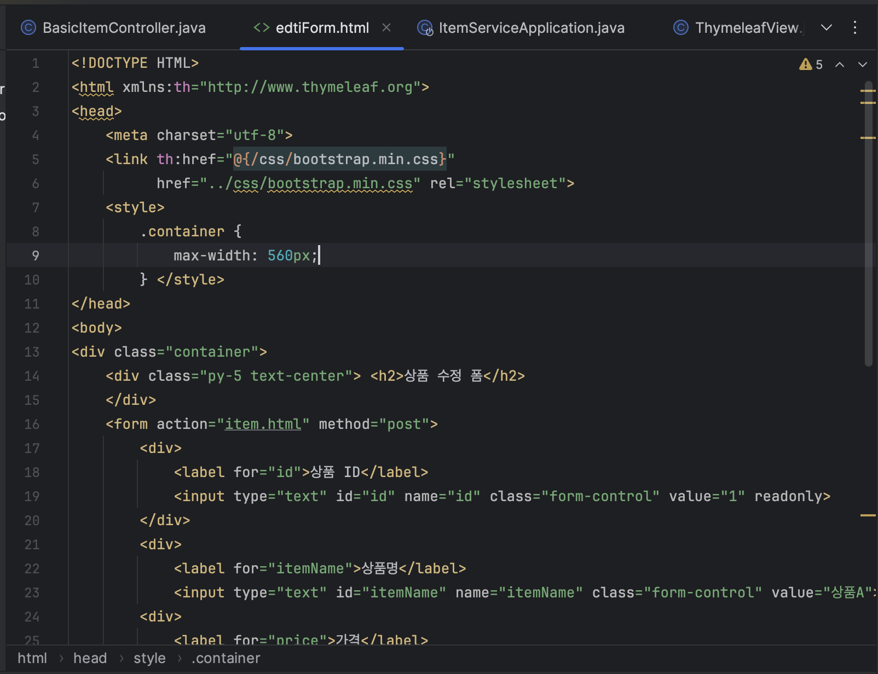
Task: Click the runnable class icon on ItemServiceApplication tab
Action: pyautogui.click(x=425, y=27)
